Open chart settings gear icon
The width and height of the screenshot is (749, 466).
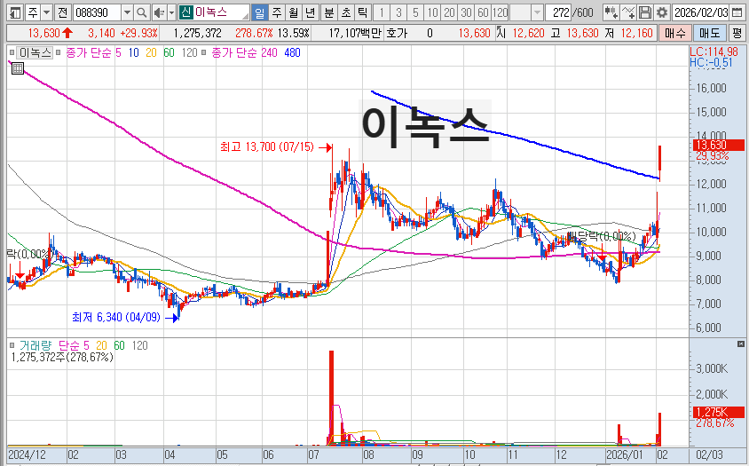point(661,12)
